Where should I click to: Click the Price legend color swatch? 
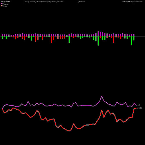[x=2, y=6]
